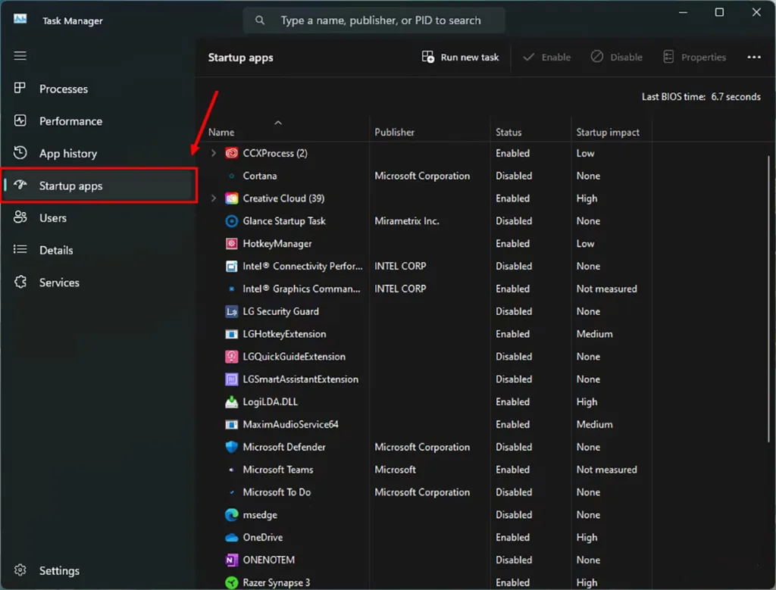Sort by the Status column header
Viewport: 776px width, 590px height.
click(x=508, y=132)
